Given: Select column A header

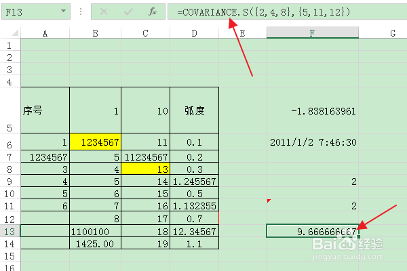Looking at the screenshot, I should pyautogui.click(x=45, y=33).
